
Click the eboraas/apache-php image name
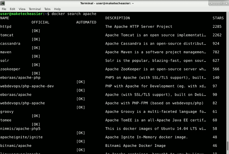[20, 78]
